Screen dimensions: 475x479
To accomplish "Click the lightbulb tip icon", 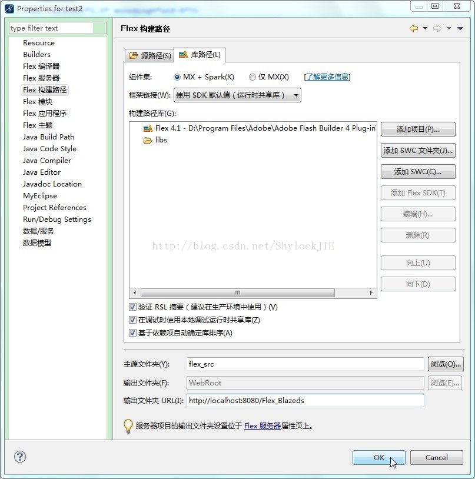I will [128, 426].
